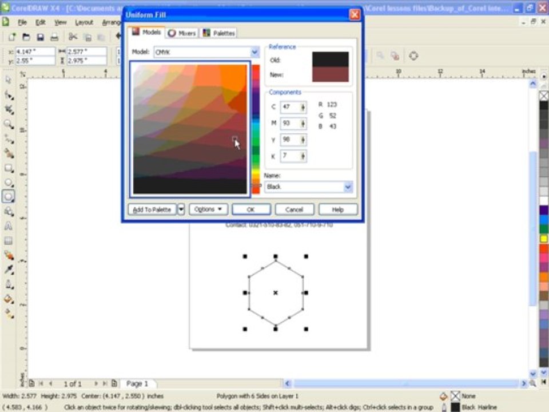
Task: Select the Rectangle tool
Action: 9,168
